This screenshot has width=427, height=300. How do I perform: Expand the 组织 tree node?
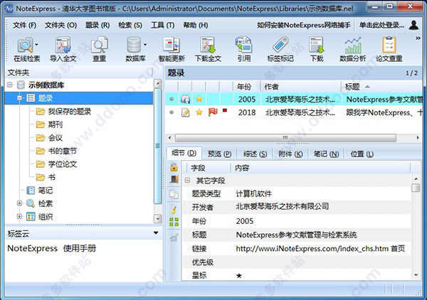pos(19,217)
